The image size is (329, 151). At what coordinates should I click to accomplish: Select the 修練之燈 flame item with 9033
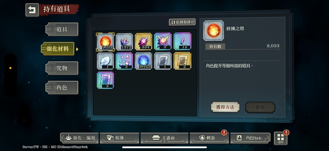105,42
